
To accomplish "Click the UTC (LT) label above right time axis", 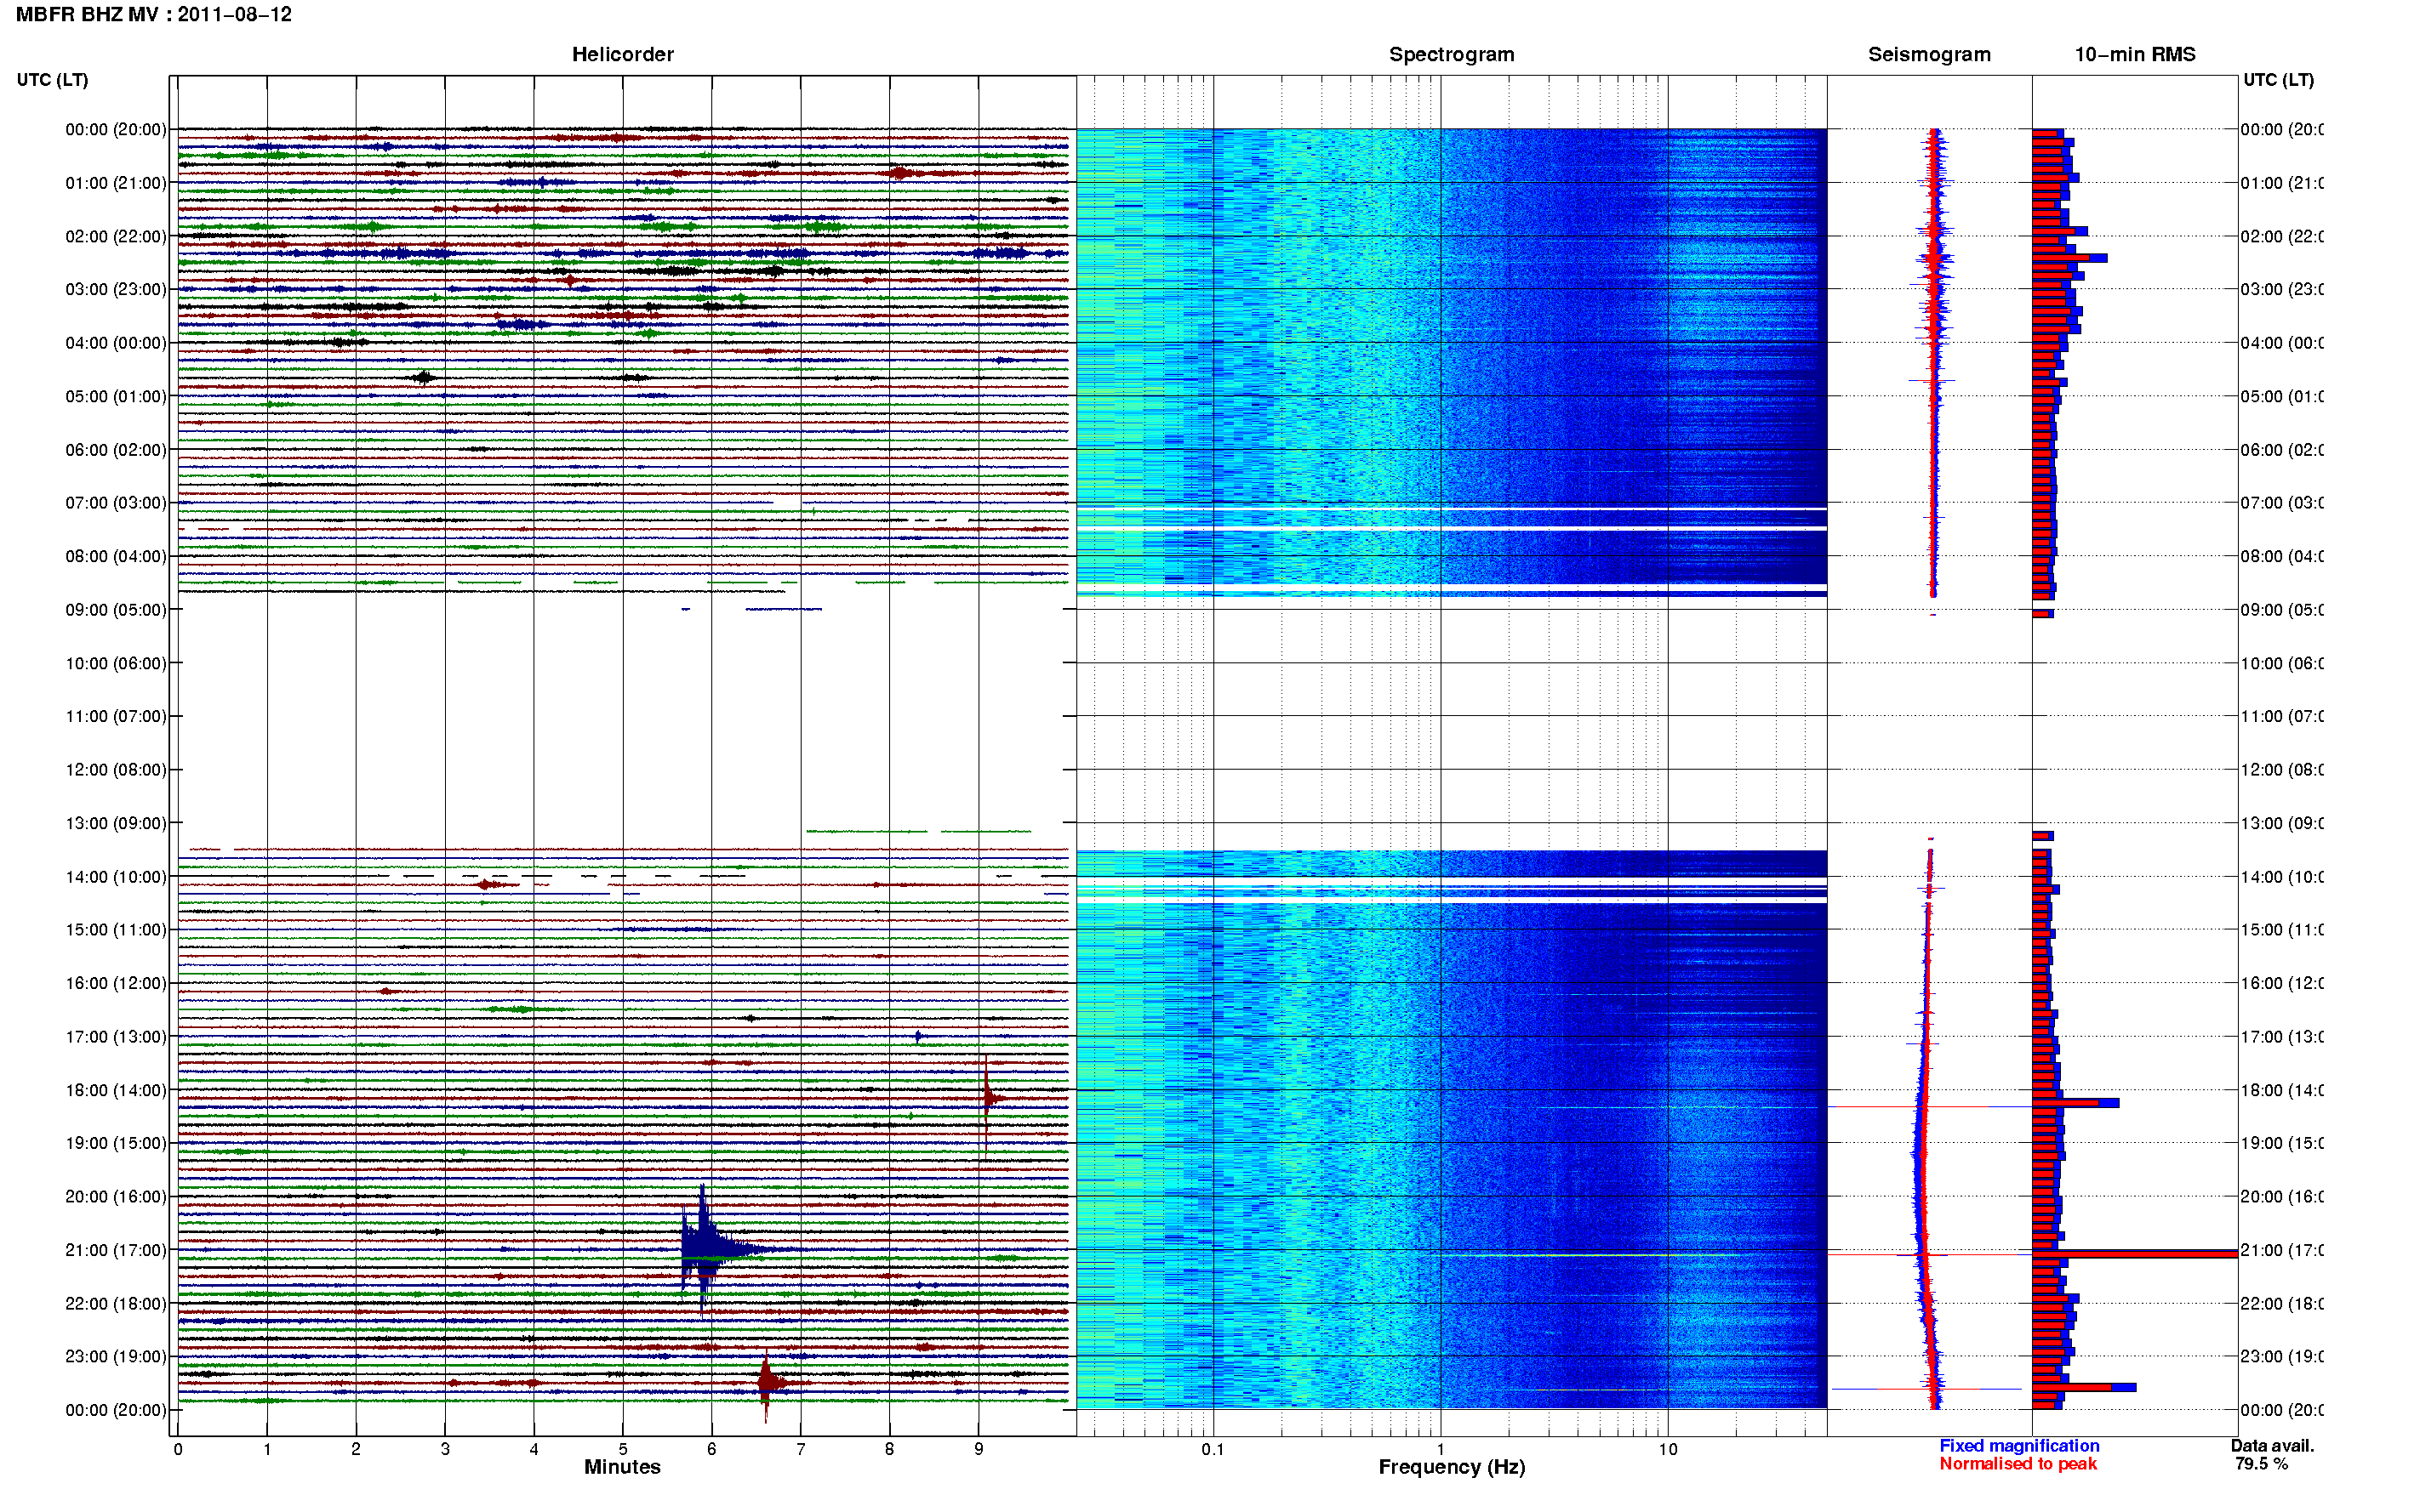I will (x=2278, y=80).
